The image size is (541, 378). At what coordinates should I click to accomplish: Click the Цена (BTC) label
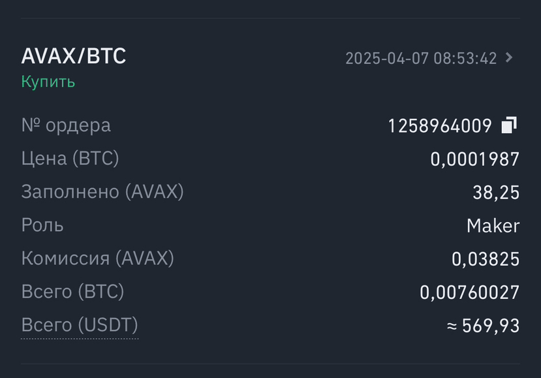[70, 159]
